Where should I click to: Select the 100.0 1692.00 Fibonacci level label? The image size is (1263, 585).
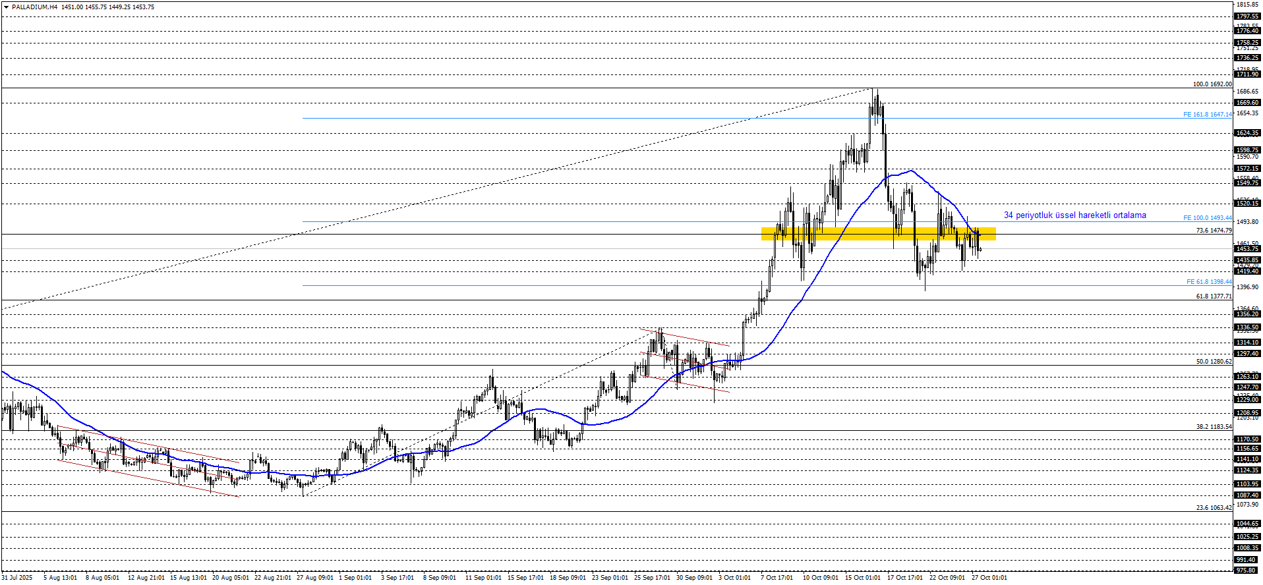click(x=1212, y=84)
